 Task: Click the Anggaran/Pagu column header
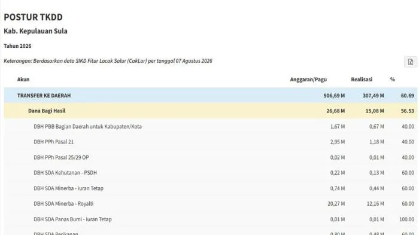pyautogui.click(x=308, y=80)
